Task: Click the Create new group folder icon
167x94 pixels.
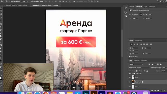Action: (x=158, y=91)
